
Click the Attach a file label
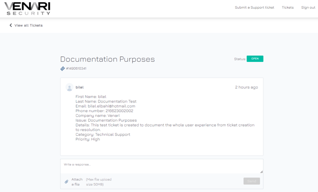[x=77, y=181]
